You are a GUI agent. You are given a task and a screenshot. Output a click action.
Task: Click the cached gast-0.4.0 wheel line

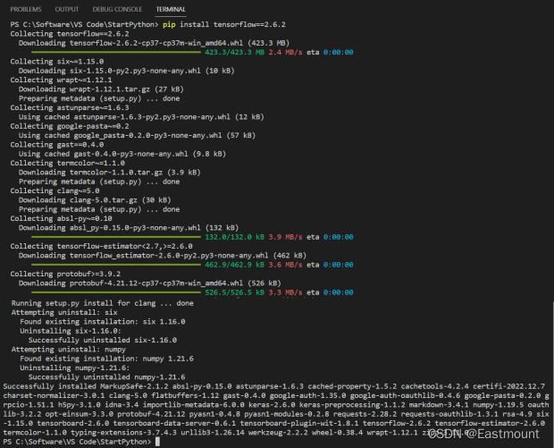coord(122,154)
